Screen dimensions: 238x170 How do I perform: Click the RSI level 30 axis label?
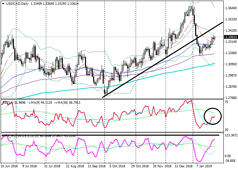click(226, 130)
